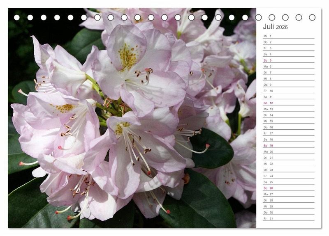Select the Sa 18 date row
Viewport: 329px width, 236px height.
pyautogui.click(x=288, y=140)
